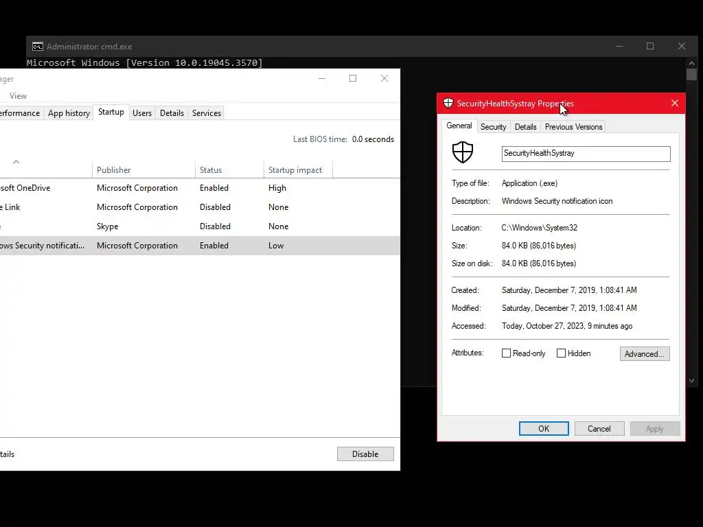Click the cmd window scrollbar thumb
Screen dimensions: 703x527
(691, 74)
